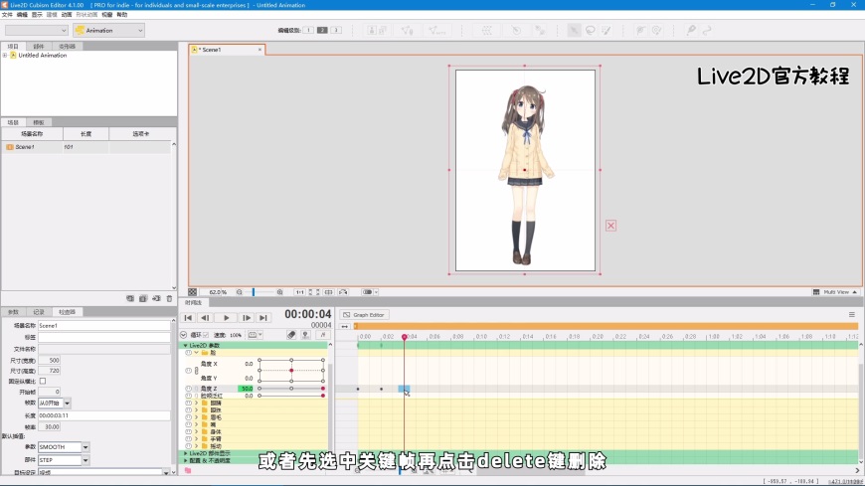The image size is (865, 486).
Task: Jump to the last frame
Action: click(x=263, y=318)
